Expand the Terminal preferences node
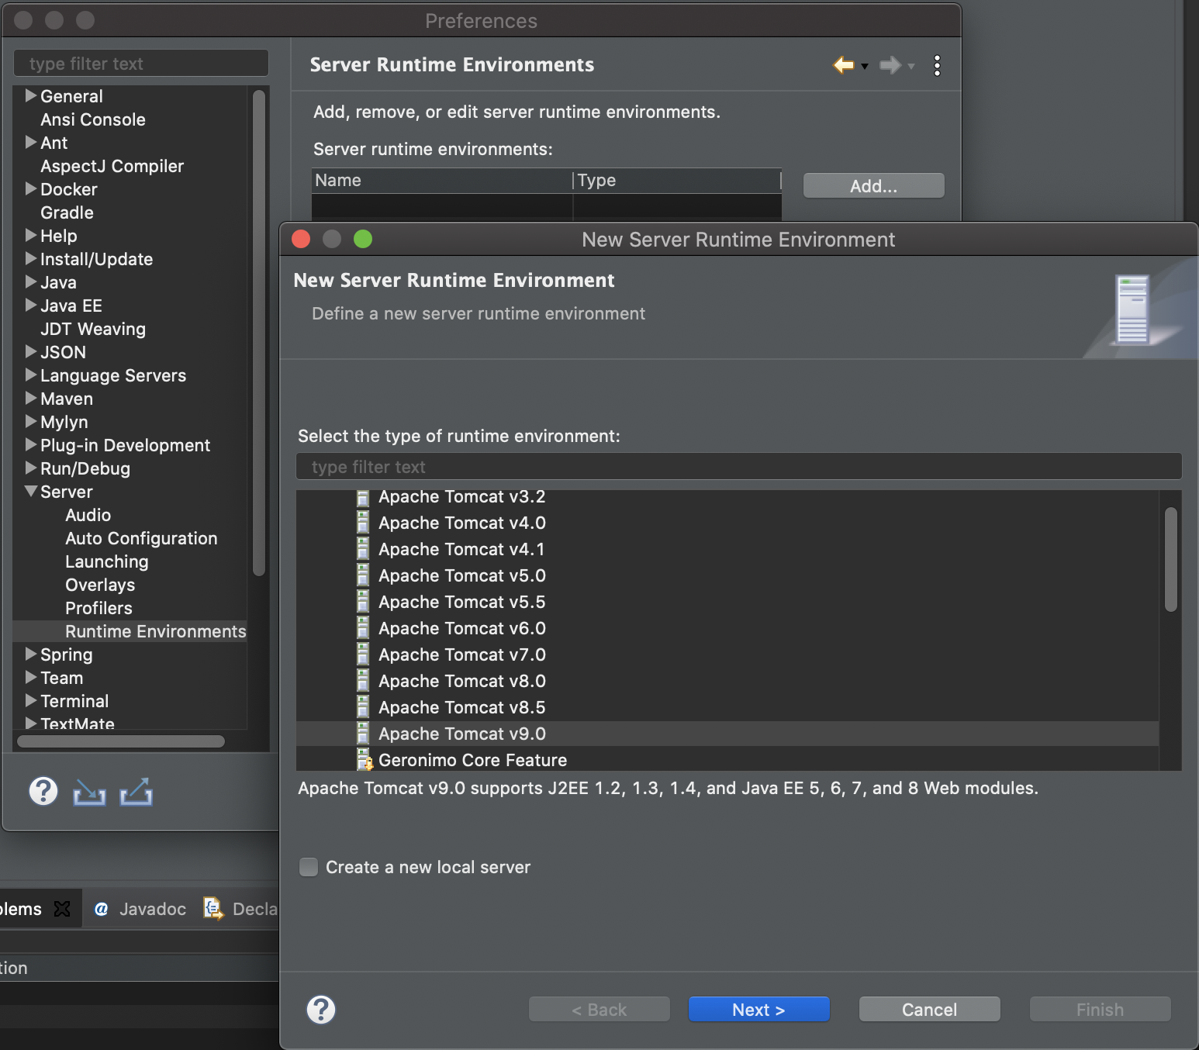 [x=31, y=700]
